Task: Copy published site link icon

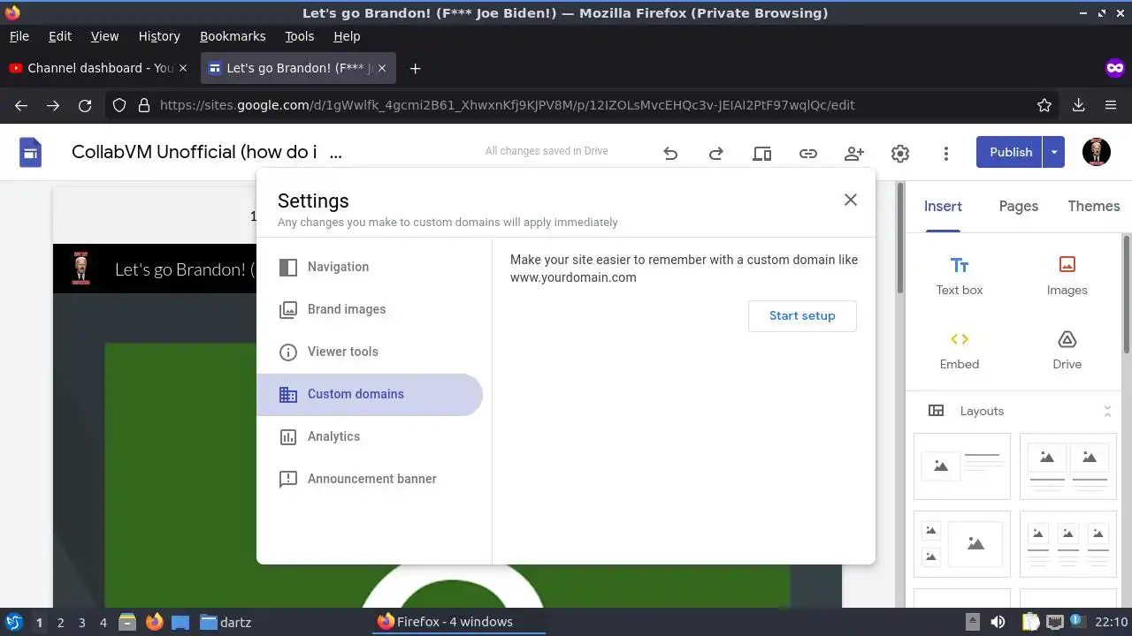Action: [x=808, y=154]
